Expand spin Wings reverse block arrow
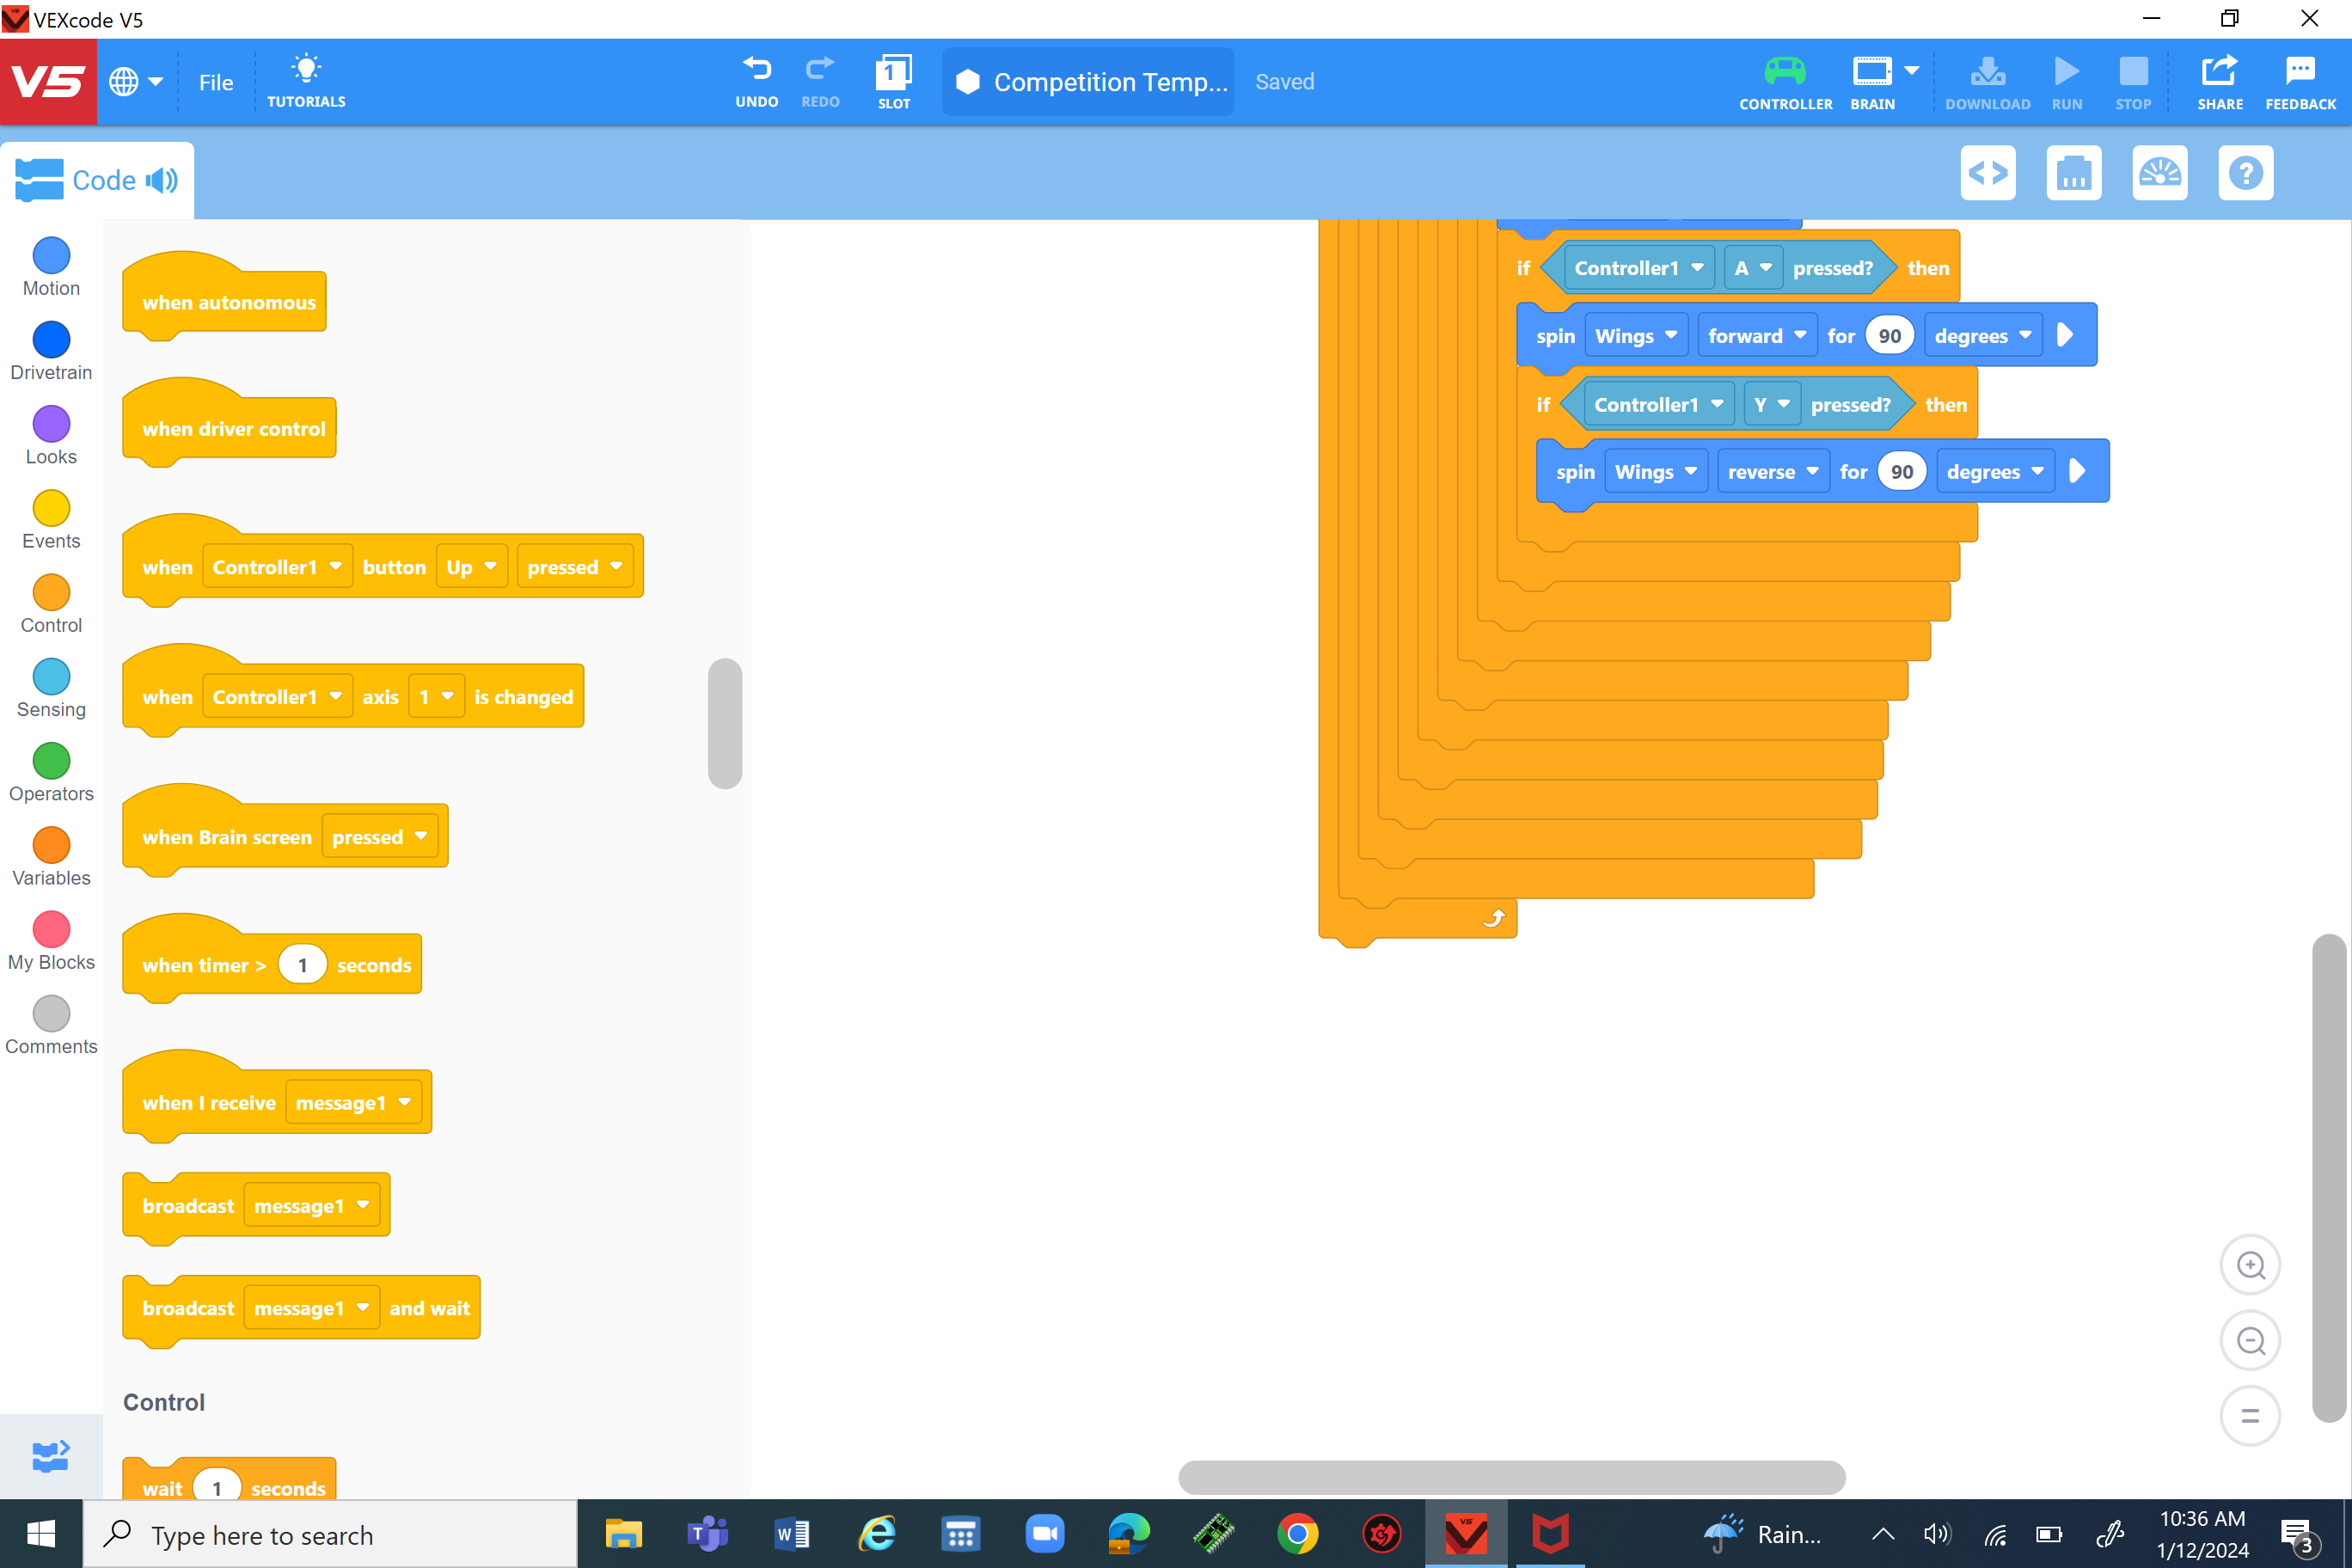The width and height of the screenshot is (2352, 1568). (x=2077, y=471)
